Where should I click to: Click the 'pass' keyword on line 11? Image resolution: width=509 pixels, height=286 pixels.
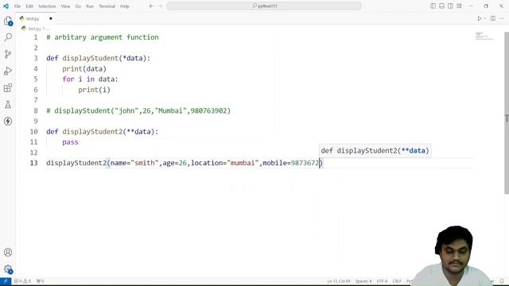click(70, 142)
